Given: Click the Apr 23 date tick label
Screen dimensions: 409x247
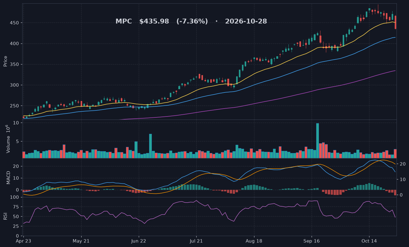Looking at the screenshot, I should (23, 241).
